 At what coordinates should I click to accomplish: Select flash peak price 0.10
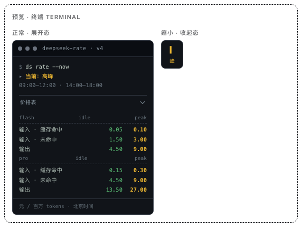(x=140, y=129)
